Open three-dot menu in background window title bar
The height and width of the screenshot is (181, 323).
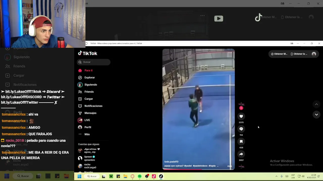(290, 4)
